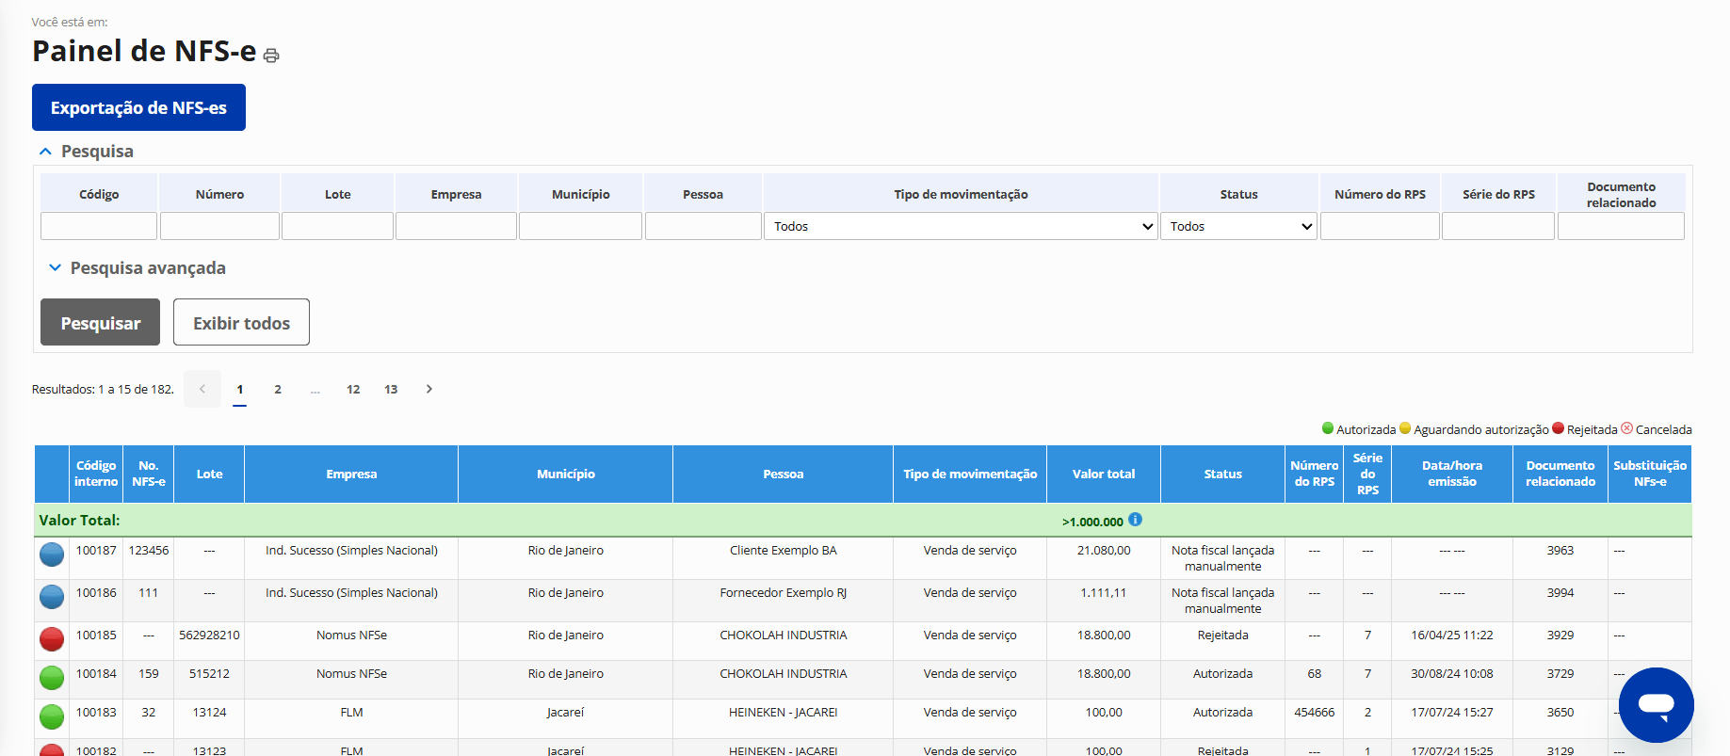
Task: Jump to page 13 of results
Action: click(391, 389)
